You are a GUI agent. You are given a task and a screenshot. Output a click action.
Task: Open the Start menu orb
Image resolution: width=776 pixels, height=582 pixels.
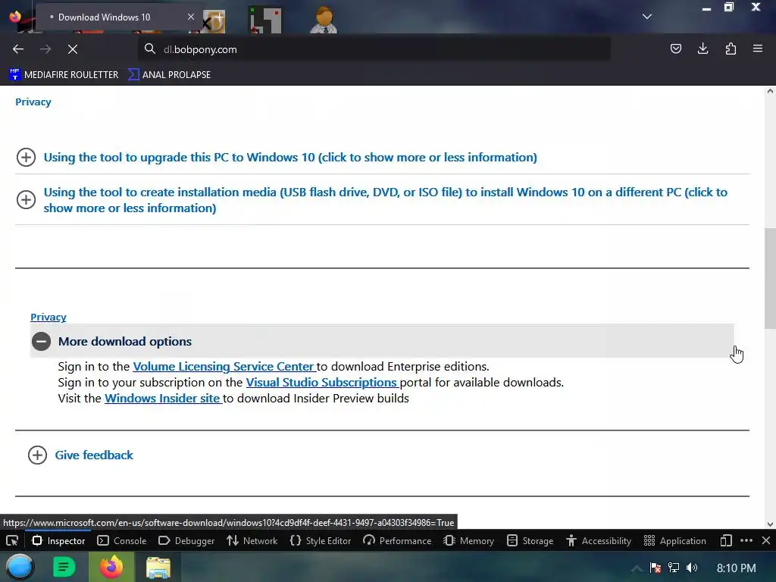(20, 568)
